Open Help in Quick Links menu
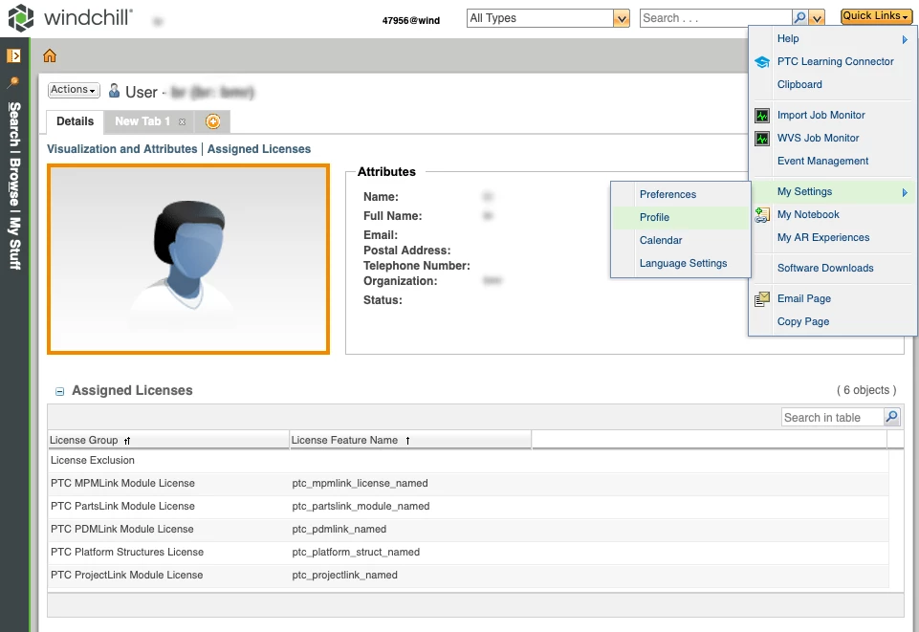This screenshot has height=632, width=919. (788, 38)
